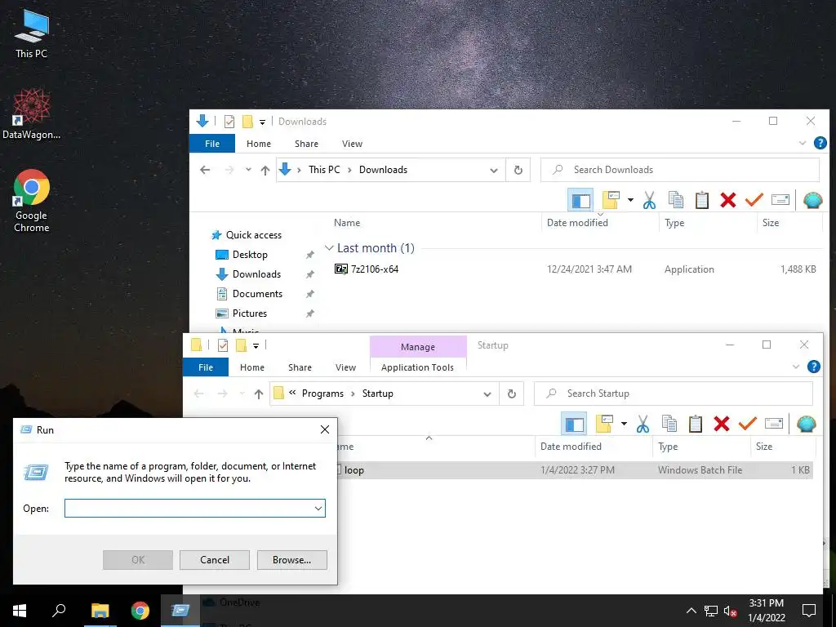This screenshot has width=836, height=627.
Task: Click the Search Downloads box
Action: click(x=680, y=170)
